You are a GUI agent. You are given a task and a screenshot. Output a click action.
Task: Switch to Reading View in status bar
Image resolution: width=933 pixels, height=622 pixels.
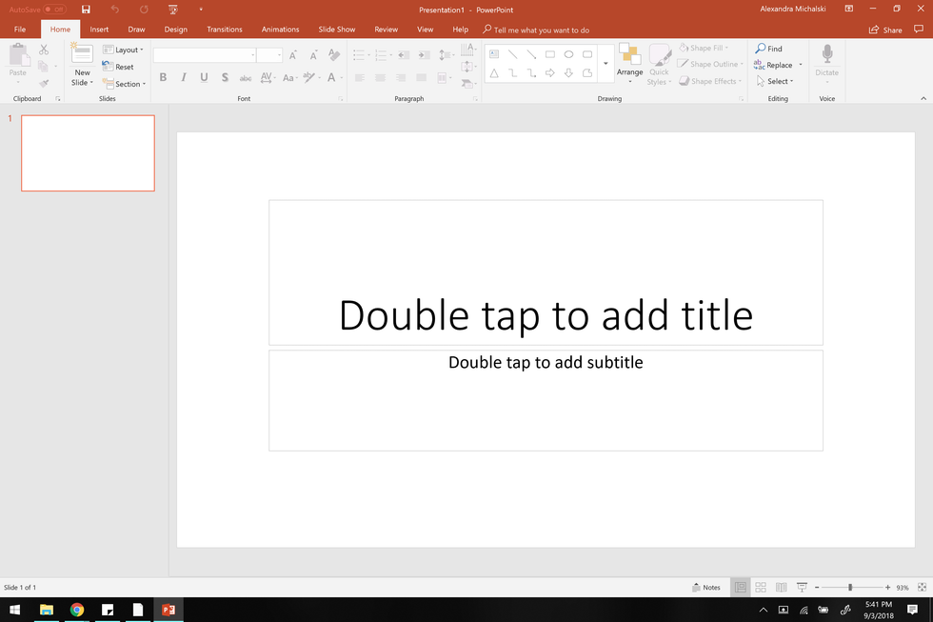click(x=781, y=588)
